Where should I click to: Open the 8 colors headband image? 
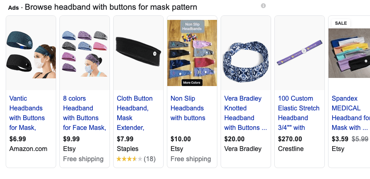click(85, 53)
